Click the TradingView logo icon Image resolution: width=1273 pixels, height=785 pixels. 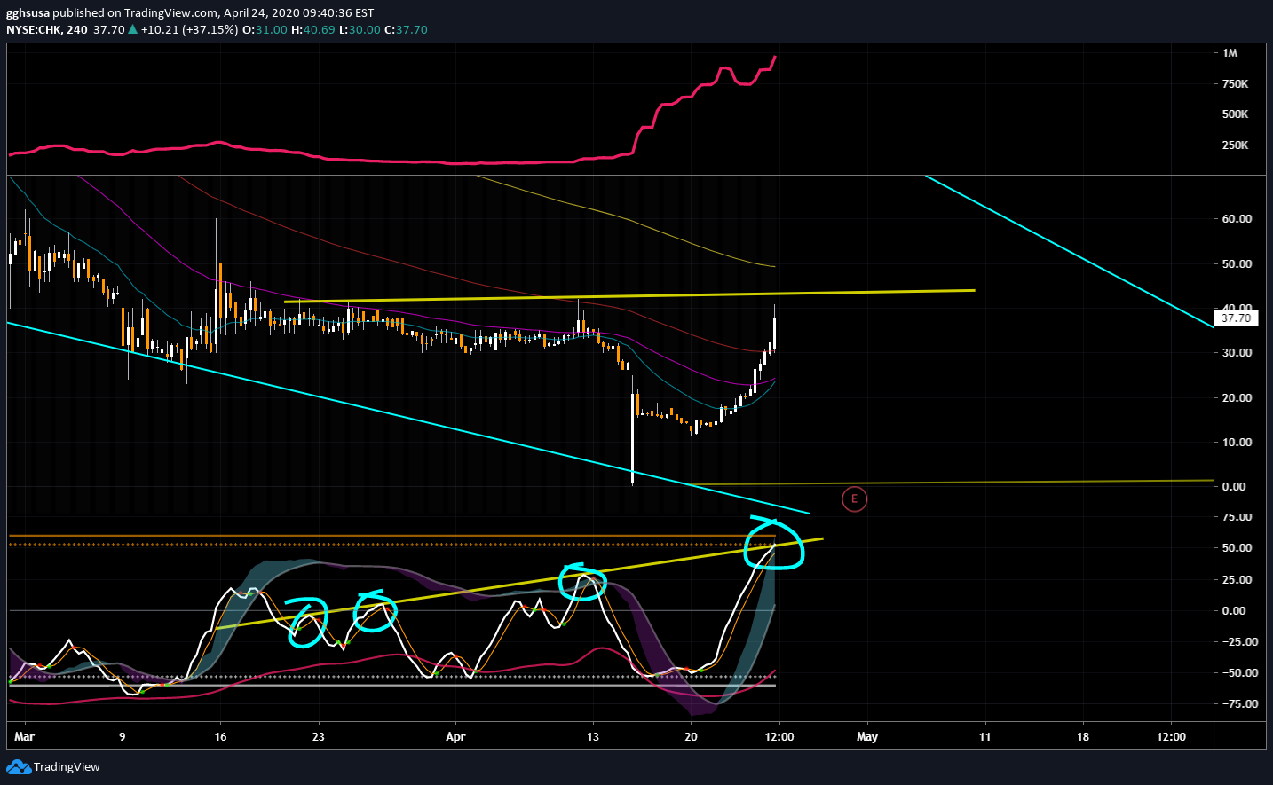[18, 766]
